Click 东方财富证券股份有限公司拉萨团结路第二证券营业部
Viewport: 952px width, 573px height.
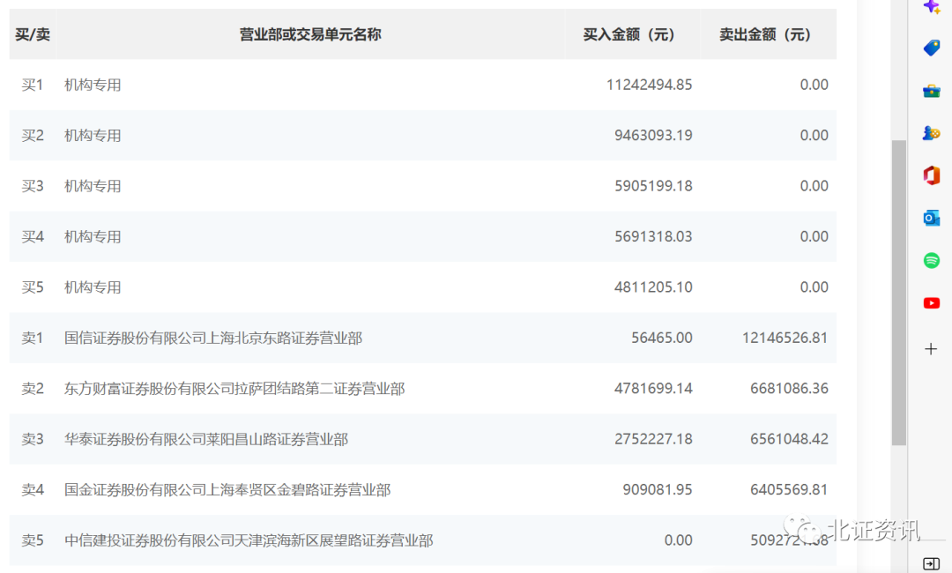(234, 389)
